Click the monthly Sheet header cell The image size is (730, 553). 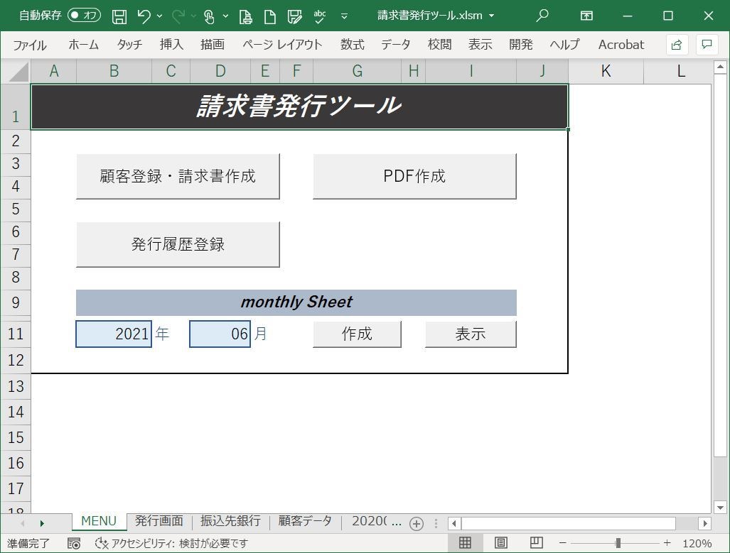click(296, 302)
